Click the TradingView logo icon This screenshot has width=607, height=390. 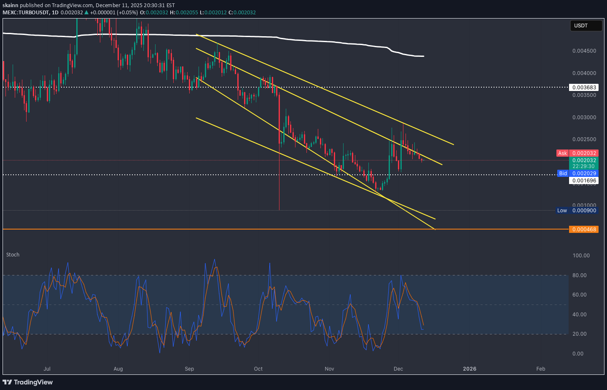click(x=8, y=382)
